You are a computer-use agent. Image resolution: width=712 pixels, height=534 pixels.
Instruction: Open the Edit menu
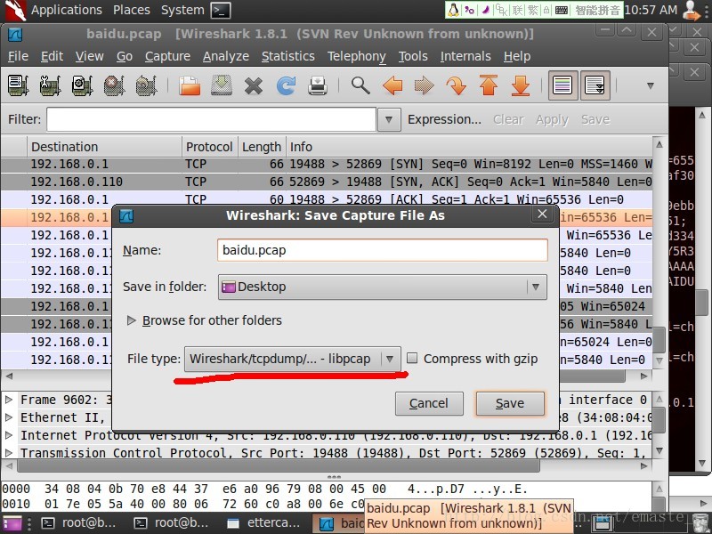[x=52, y=56]
